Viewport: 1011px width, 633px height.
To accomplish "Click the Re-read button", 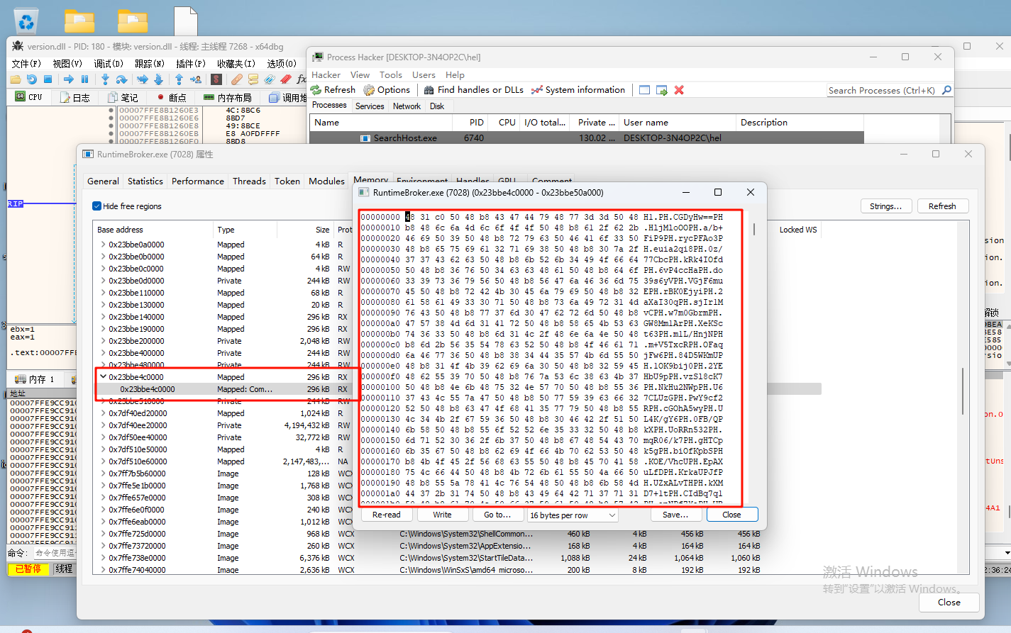I will [387, 515].
